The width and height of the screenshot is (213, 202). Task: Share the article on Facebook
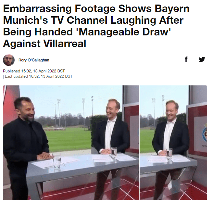(x=186, y=59)
